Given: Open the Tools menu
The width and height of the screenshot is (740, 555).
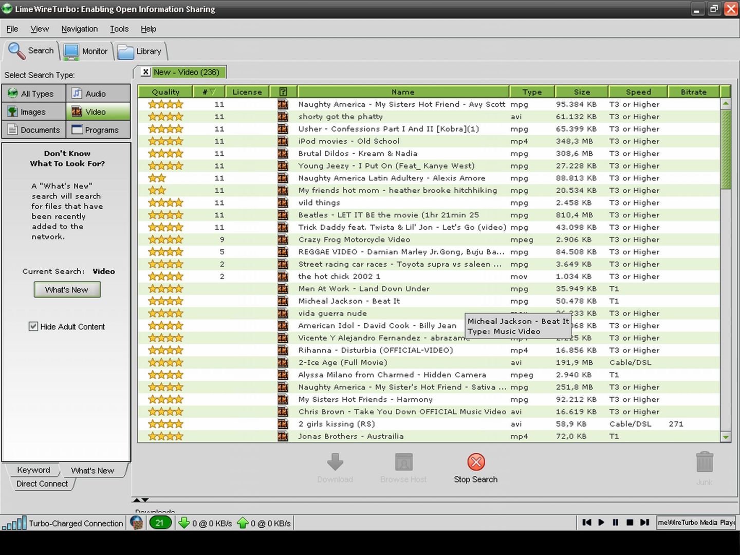Looking at the screenshot, I should [x=119, y=29].
